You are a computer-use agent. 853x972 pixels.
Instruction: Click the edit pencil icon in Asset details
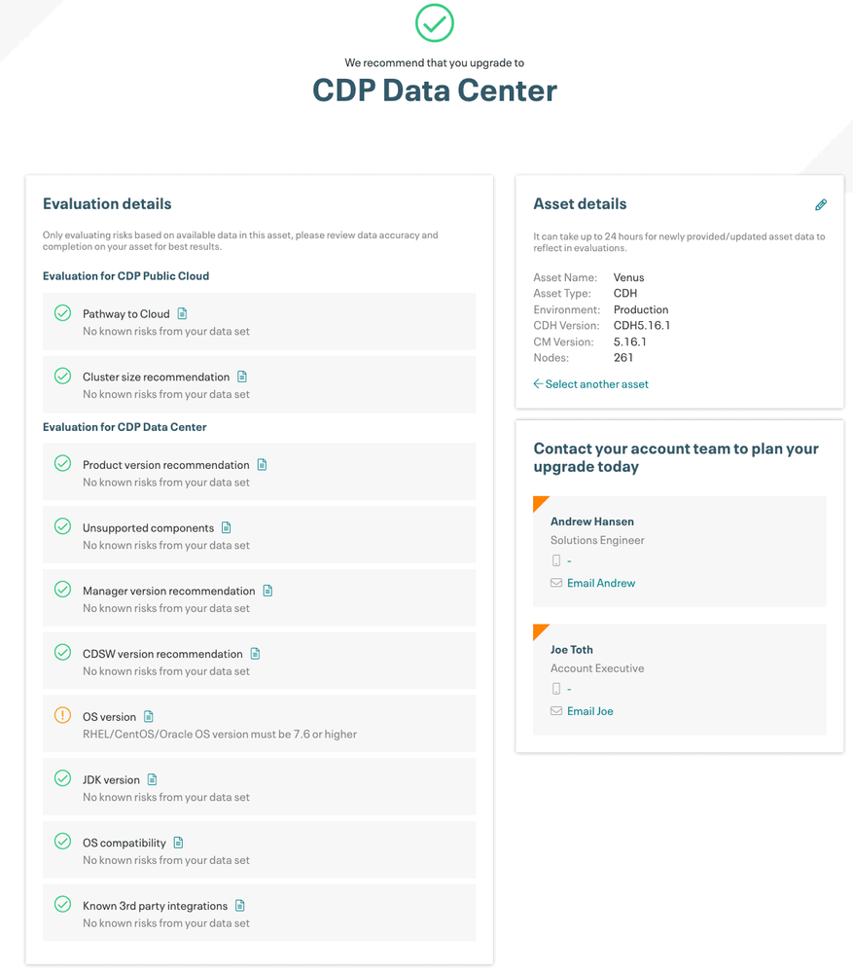(x=821, y=204)
